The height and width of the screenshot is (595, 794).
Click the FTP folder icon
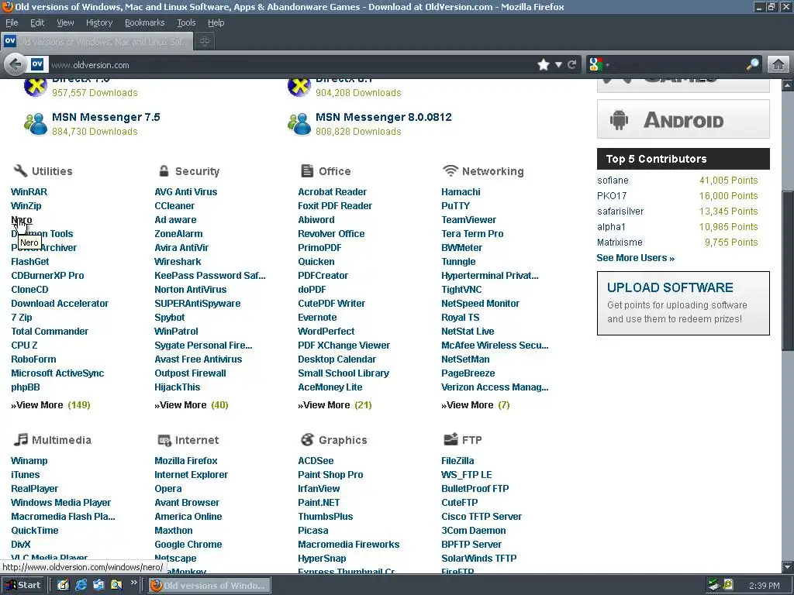451,439
